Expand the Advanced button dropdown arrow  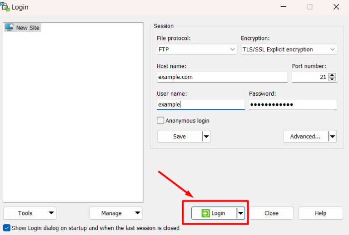coord(332,137)
